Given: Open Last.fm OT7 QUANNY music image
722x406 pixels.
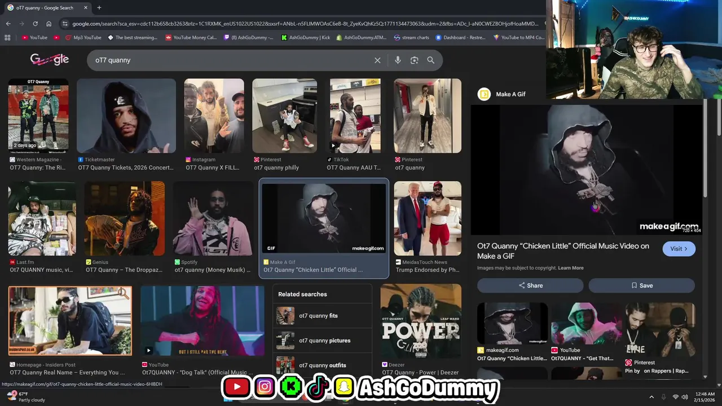Looking at the screenshot, I should [42, 218].
